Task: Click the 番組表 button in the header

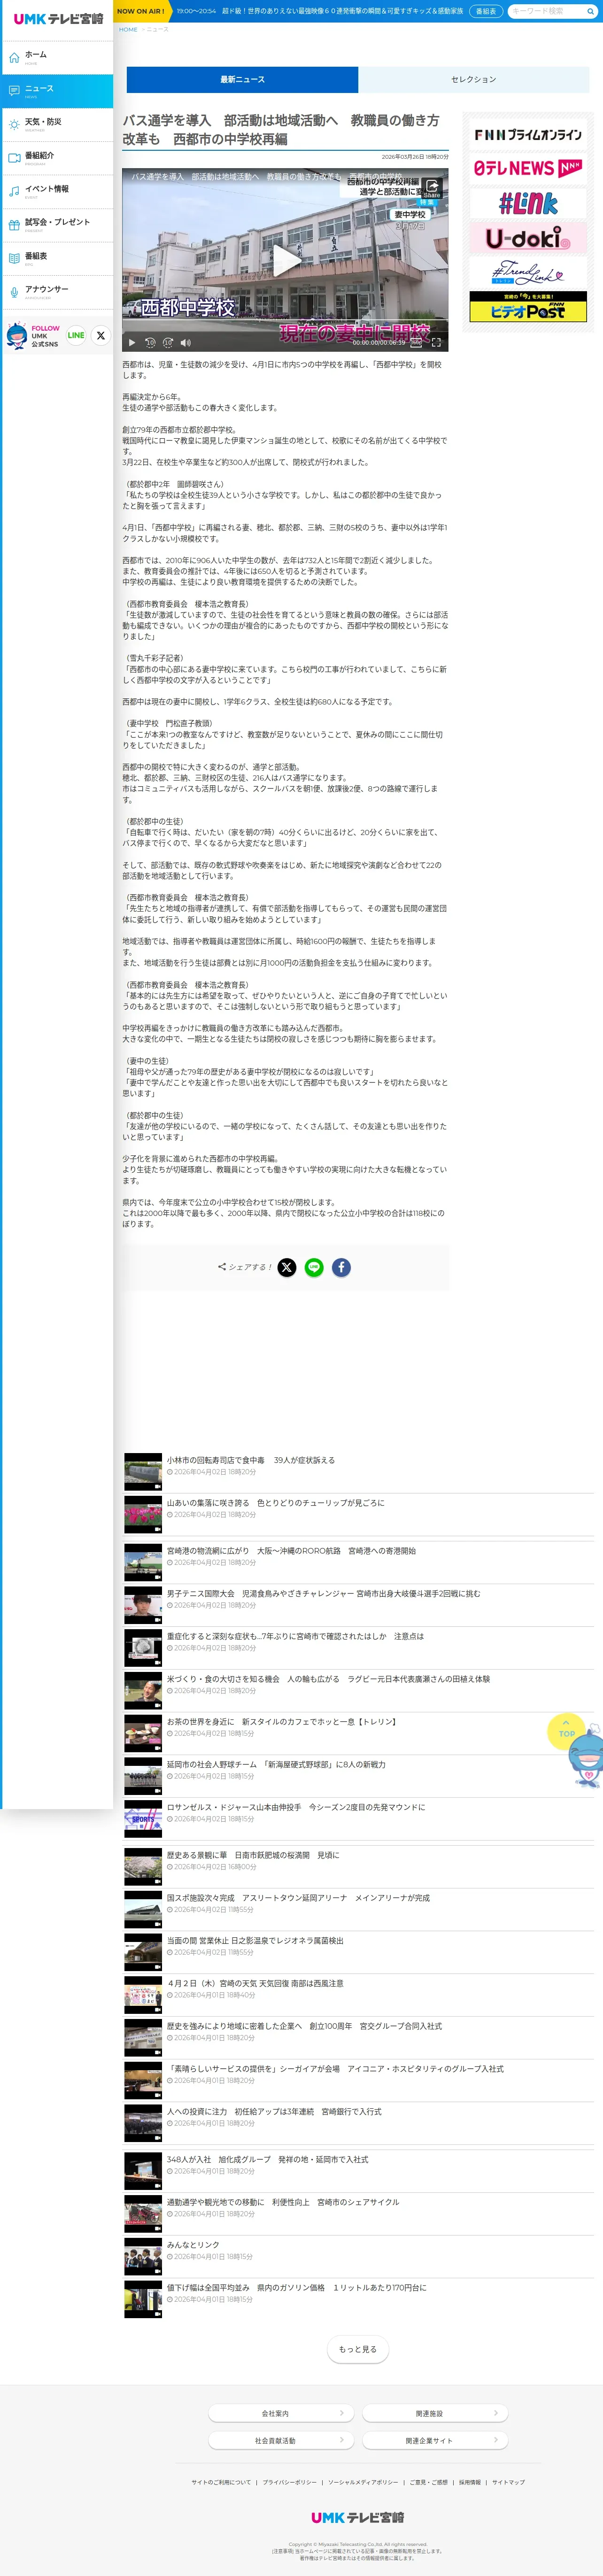Action: 486,11
